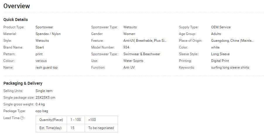This screenshot has width=264, height=137.
Task: Click the 'To be negotiated' table cell
Action: 101,128
